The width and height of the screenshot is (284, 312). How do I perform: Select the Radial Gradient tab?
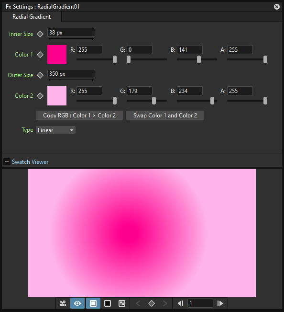(x=32, y=17)
